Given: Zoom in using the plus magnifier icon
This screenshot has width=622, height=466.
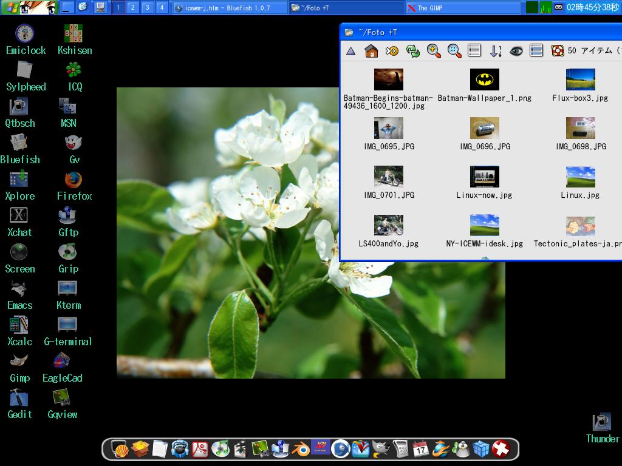Looking at the screenshot, I should 434,52.
